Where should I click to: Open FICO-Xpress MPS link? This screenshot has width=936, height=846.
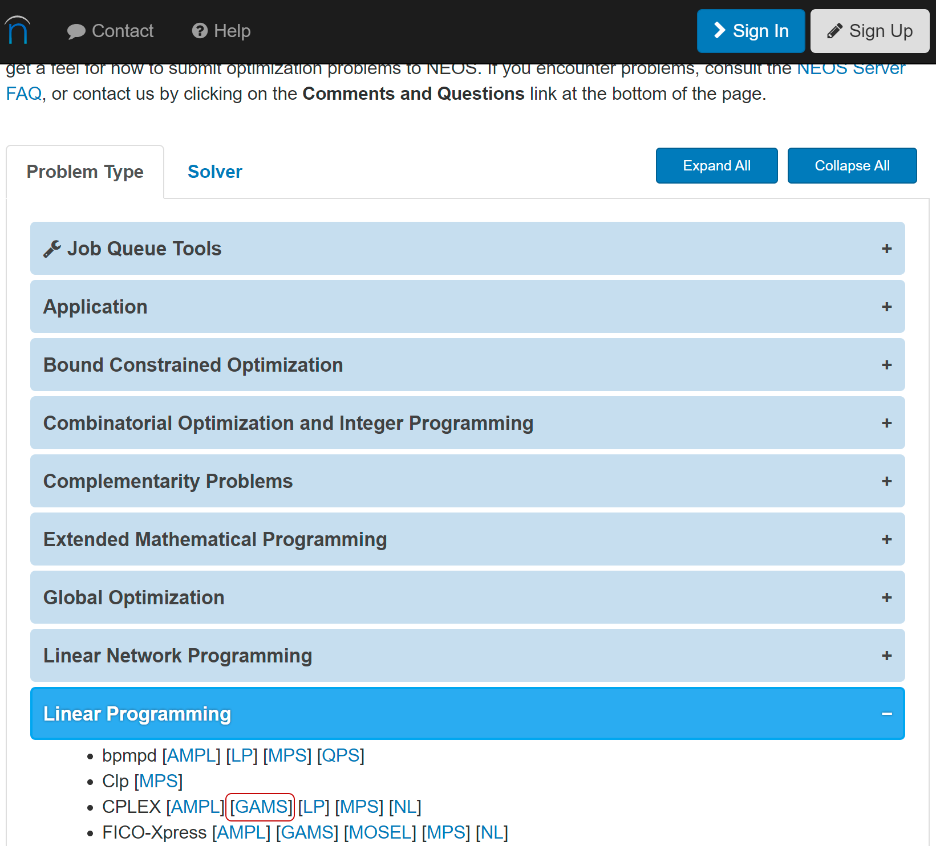[x=446, y=832]
